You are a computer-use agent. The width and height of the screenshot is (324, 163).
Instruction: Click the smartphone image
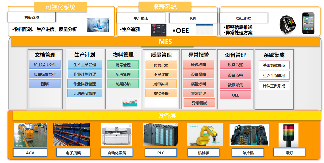point(308,23)
